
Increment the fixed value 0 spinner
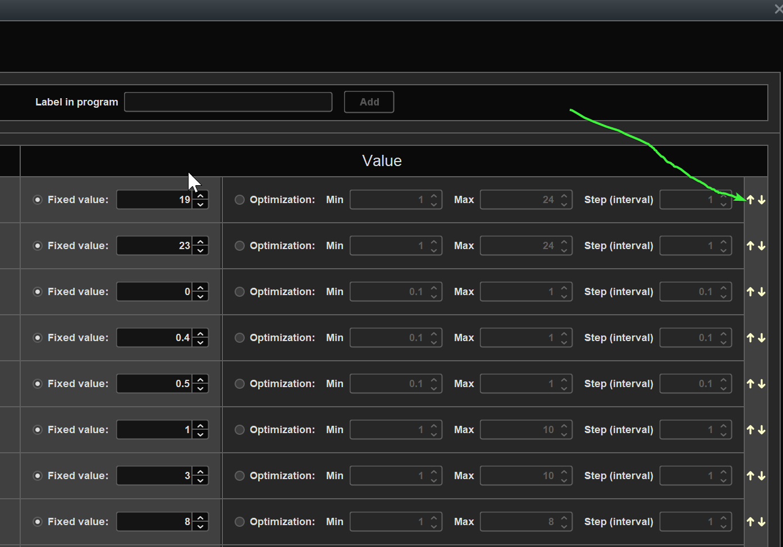click(200, 287)
